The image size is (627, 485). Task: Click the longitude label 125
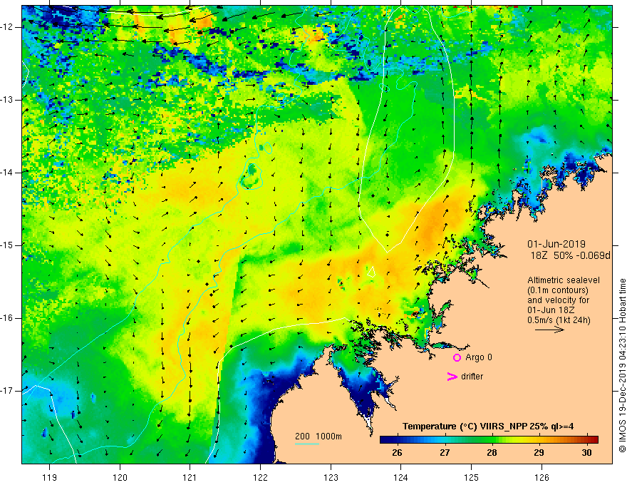[x=472, y=477]
